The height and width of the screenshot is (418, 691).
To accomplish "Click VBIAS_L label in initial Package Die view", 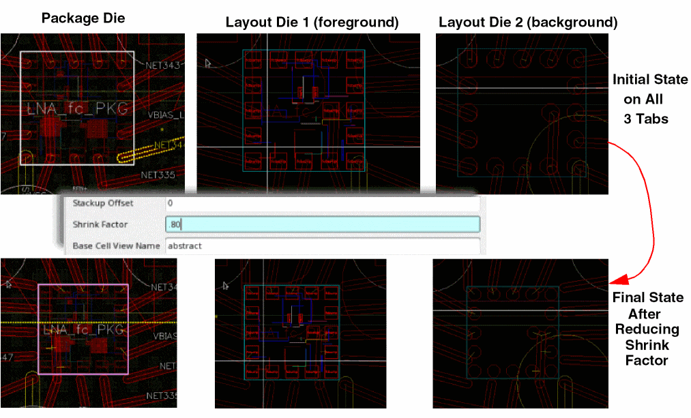I will pyautogui.click(x=166, y=115).
